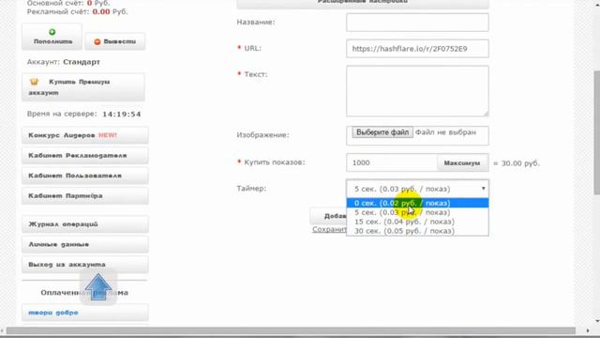Open Конкурс Лидеров NEW! menu item
The width and height of the screenshot is (600, 338).
85,135
